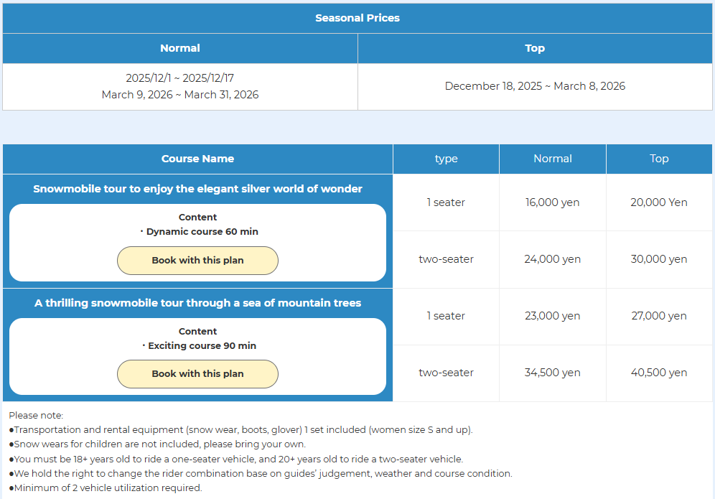Select the 20,000 Yen price cell
The width and height of the screenshot is (715, 499).
tap(659, 202)
